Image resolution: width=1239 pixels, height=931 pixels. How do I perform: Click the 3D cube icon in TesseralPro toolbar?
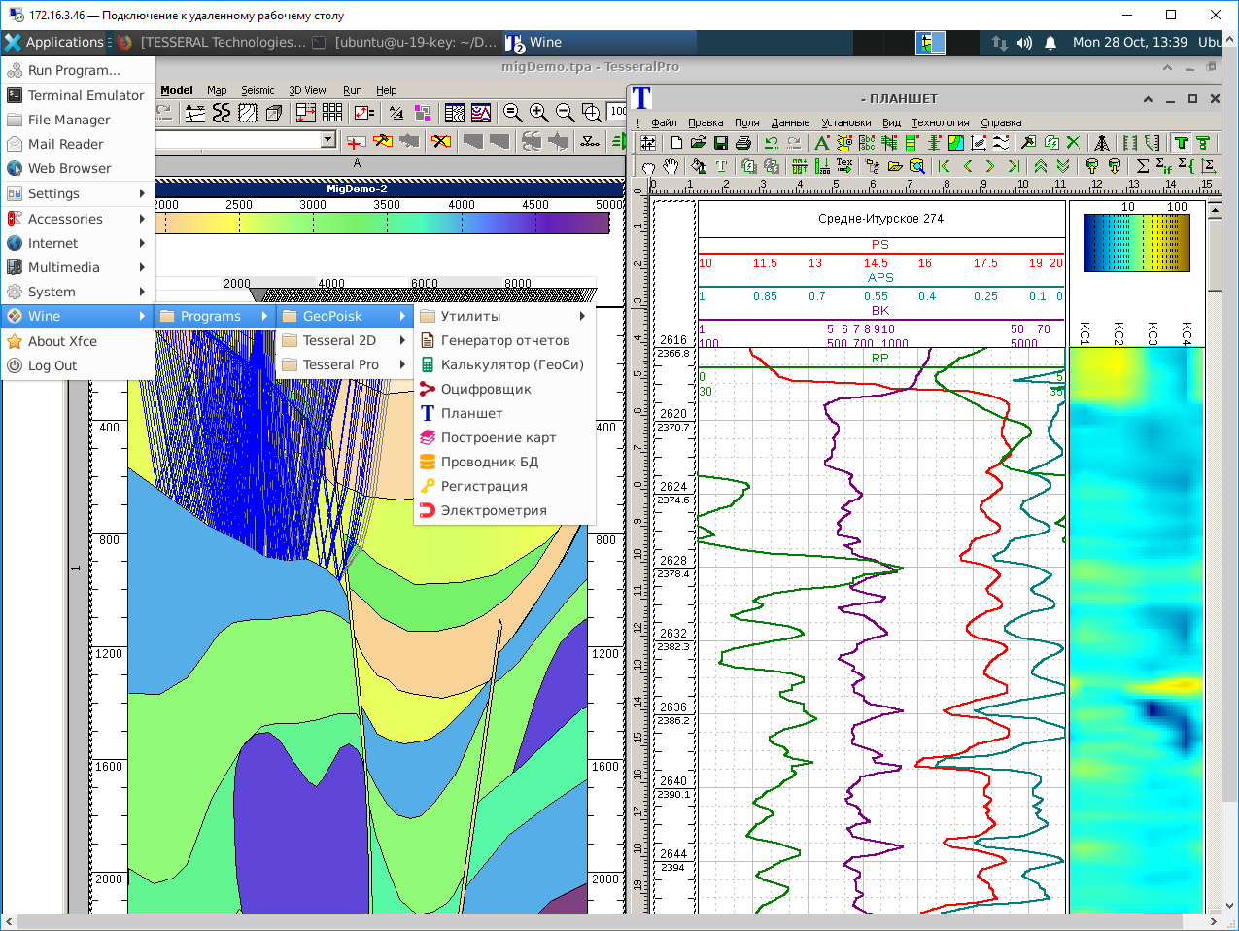[274, 113]
